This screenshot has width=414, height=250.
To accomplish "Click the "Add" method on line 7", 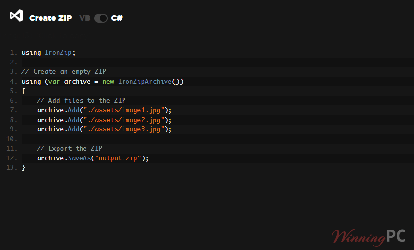I will point(74,110).
